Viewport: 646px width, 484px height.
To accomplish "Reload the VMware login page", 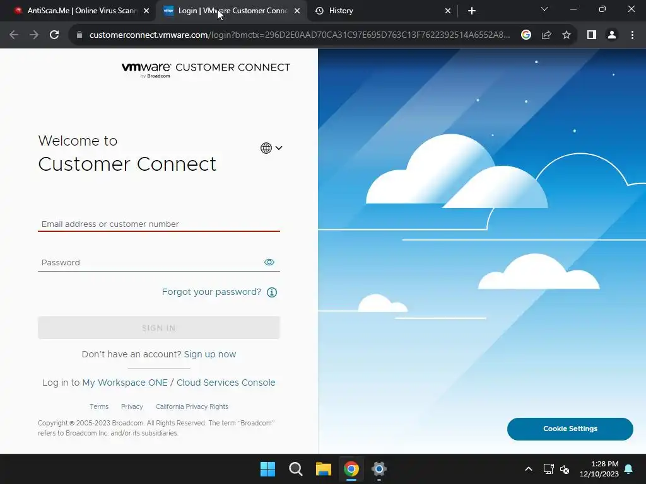I will 54,35.
